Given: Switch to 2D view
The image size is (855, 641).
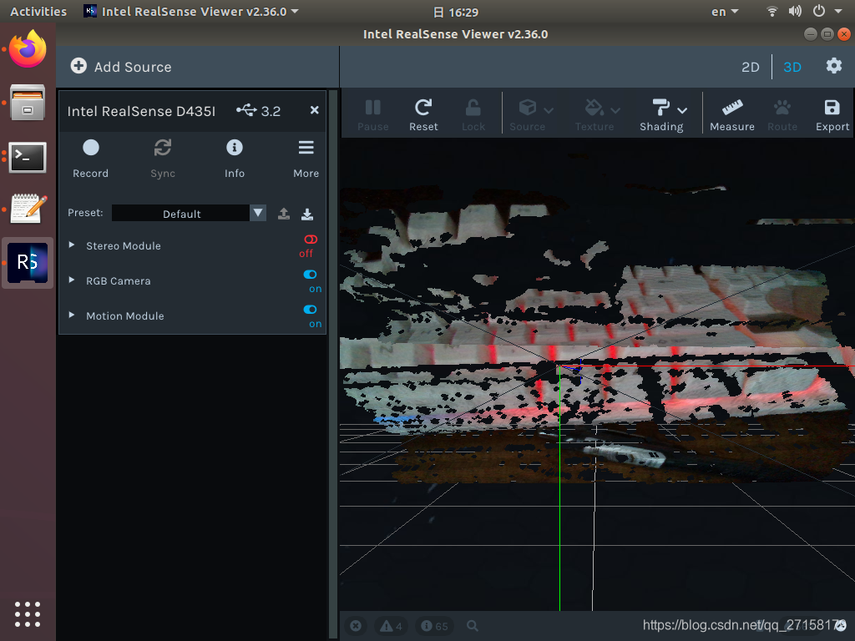Looking at the screenshot, I should pyautogui.click(x=751, y=67).
